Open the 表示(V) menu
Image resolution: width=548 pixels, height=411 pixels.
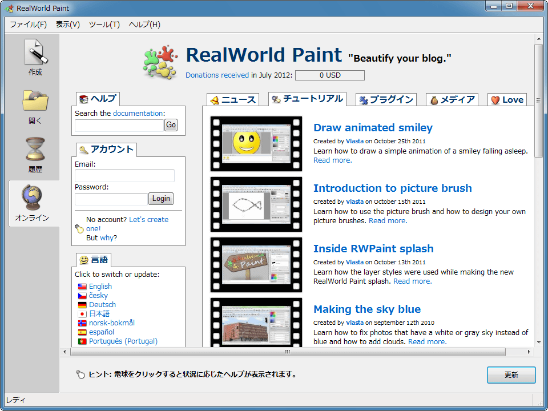pos(68,25)
